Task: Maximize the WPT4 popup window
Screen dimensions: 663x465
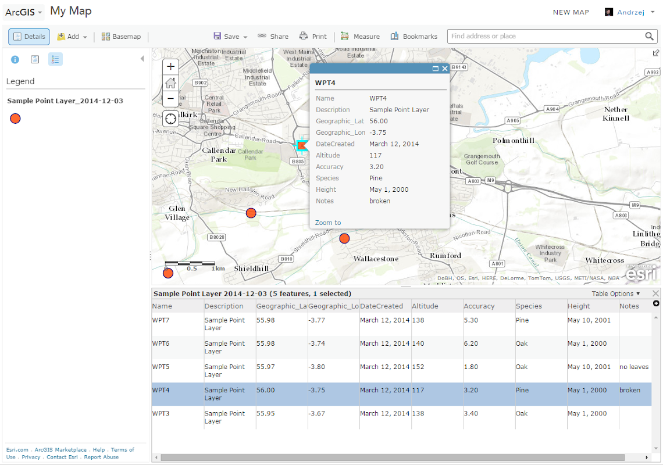Action: (435, 69)
